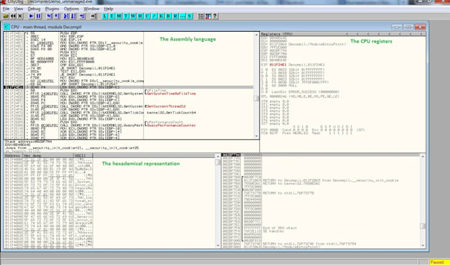Screen dimensions: 450x265
Task: Open the Debug menu
Action: (x=34, y=9)
